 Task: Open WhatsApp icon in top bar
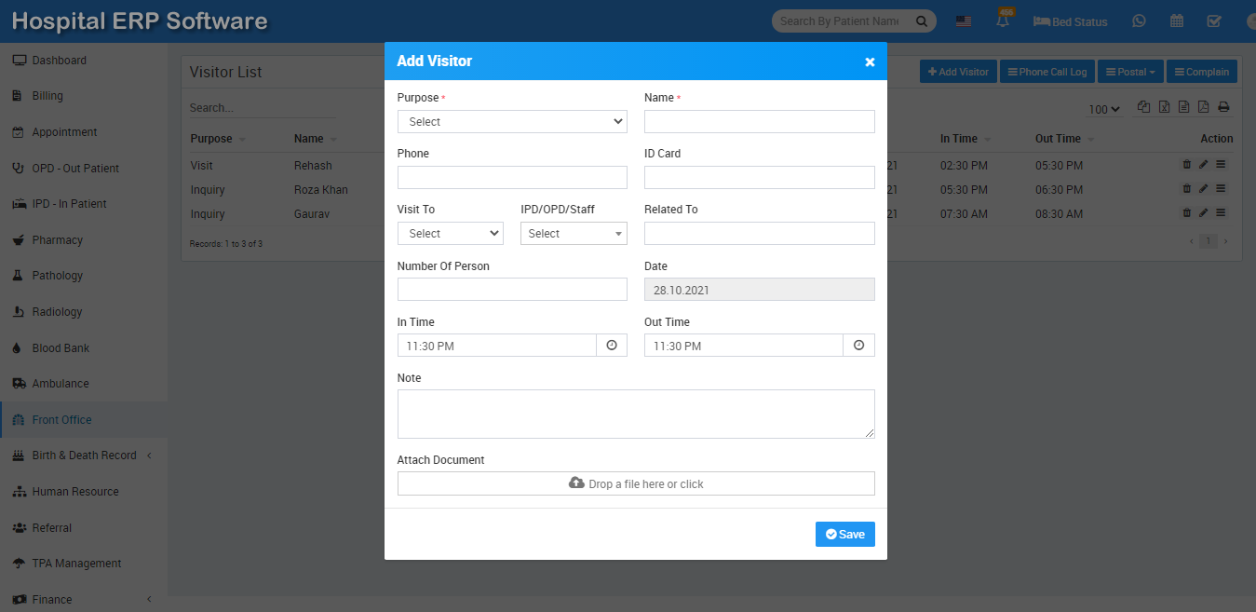[1139, 21]
